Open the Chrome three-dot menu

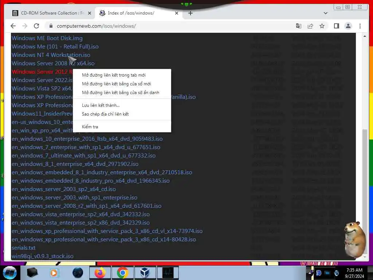click(360, 26)
